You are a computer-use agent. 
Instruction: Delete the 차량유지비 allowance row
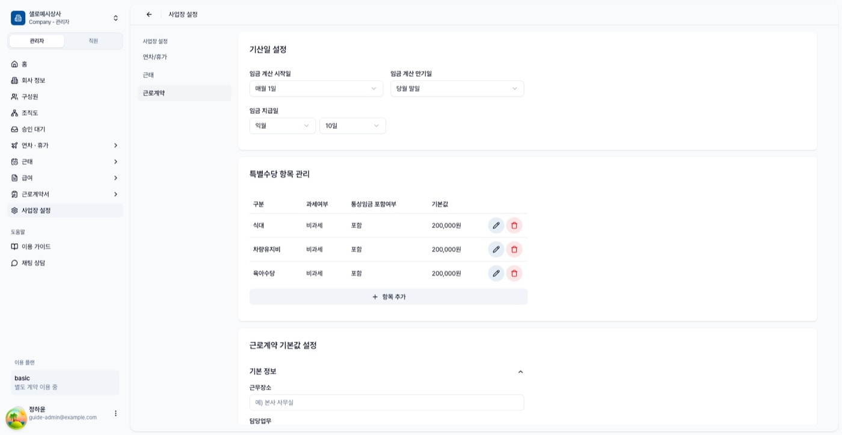(x=514, y=249)
